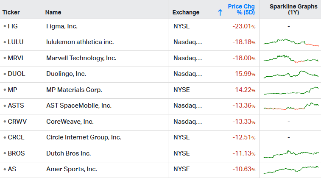Select Circle Internet Group, Inc. row
Image resolution: width=321 pixels, height=178 pixels.
[x=160, y=137]
